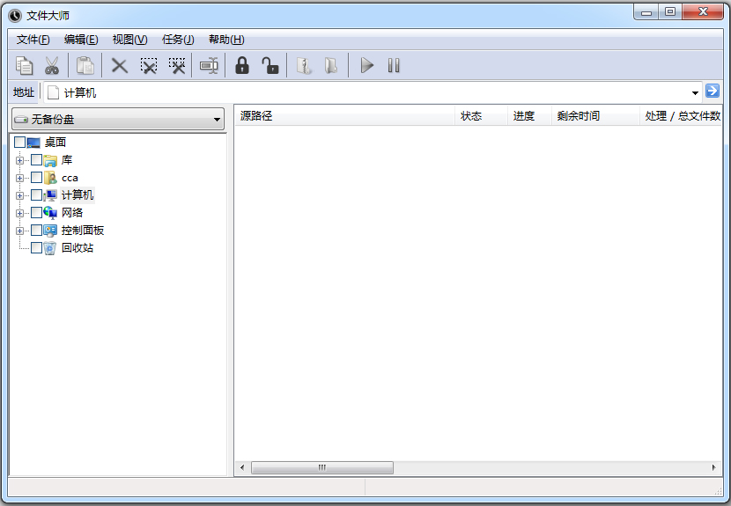Click the Desktop icon next to 桌面

[33, 143]
